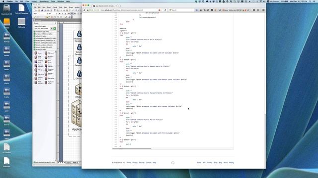Open the Insert menu in Visio
This screenshot has height=178, width=318.
click(x=49, y=7)
